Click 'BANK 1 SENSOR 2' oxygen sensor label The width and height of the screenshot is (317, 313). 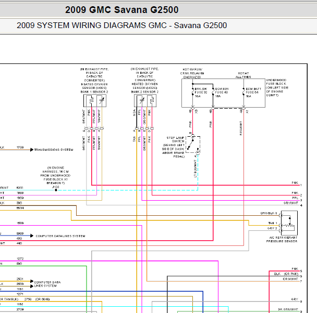(94, 92)
